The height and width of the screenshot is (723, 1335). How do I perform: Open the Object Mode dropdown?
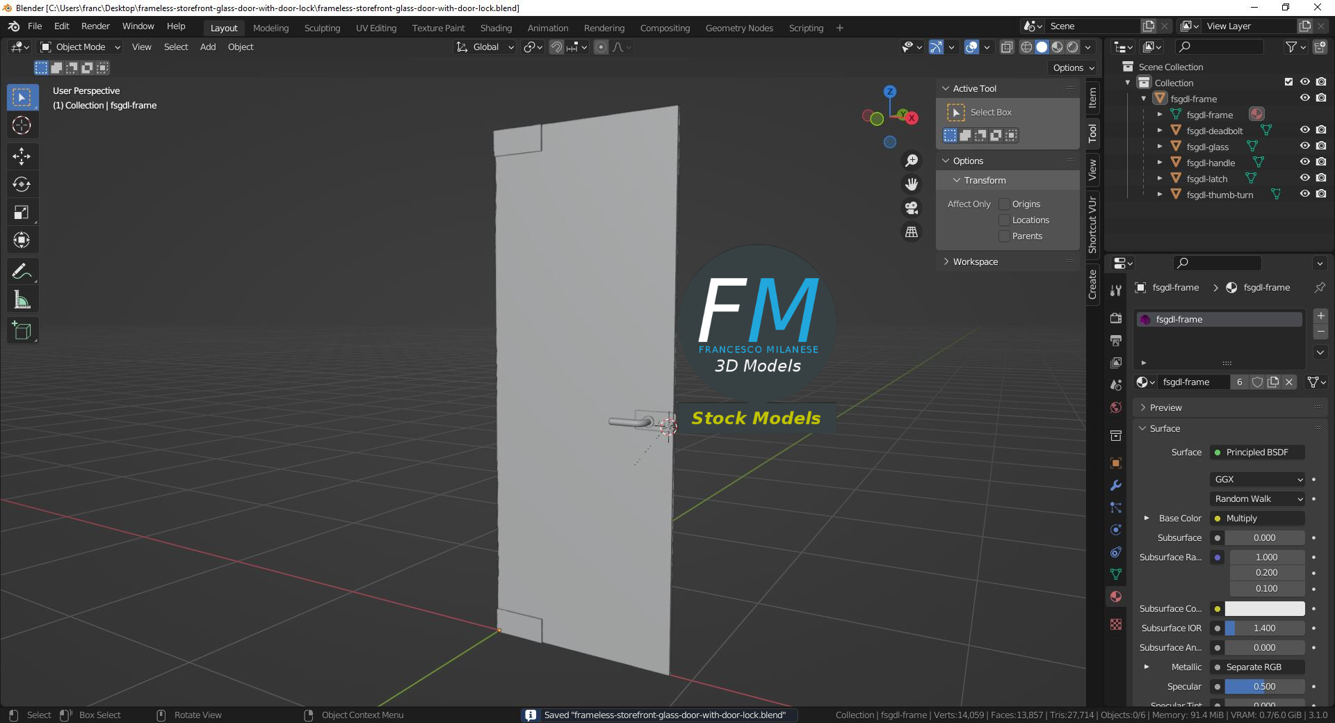[81, 47]
